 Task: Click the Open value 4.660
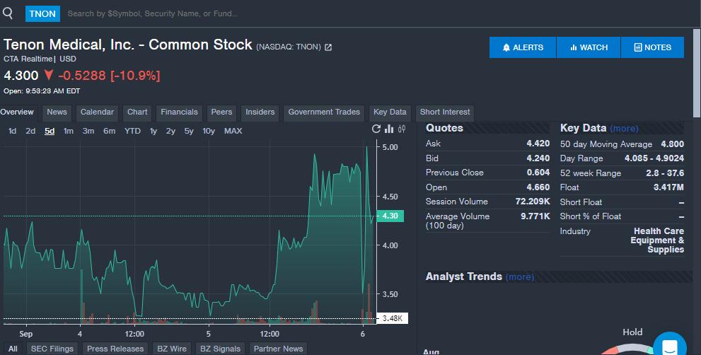(x=538, y=187)
